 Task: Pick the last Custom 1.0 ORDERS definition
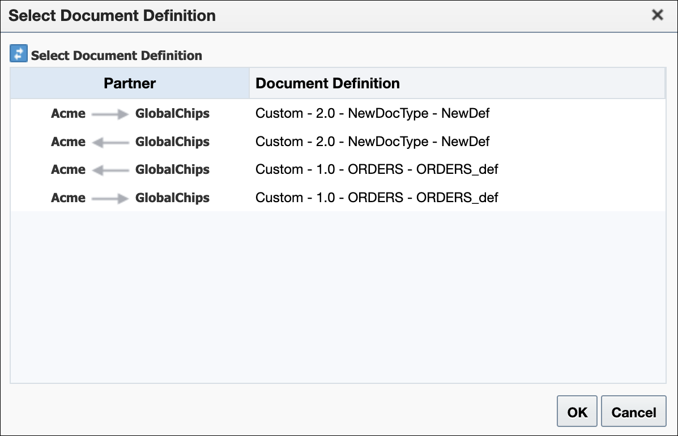377,198
